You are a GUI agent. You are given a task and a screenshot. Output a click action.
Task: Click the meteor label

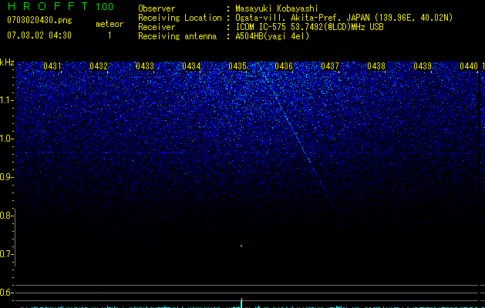[109, 24]
